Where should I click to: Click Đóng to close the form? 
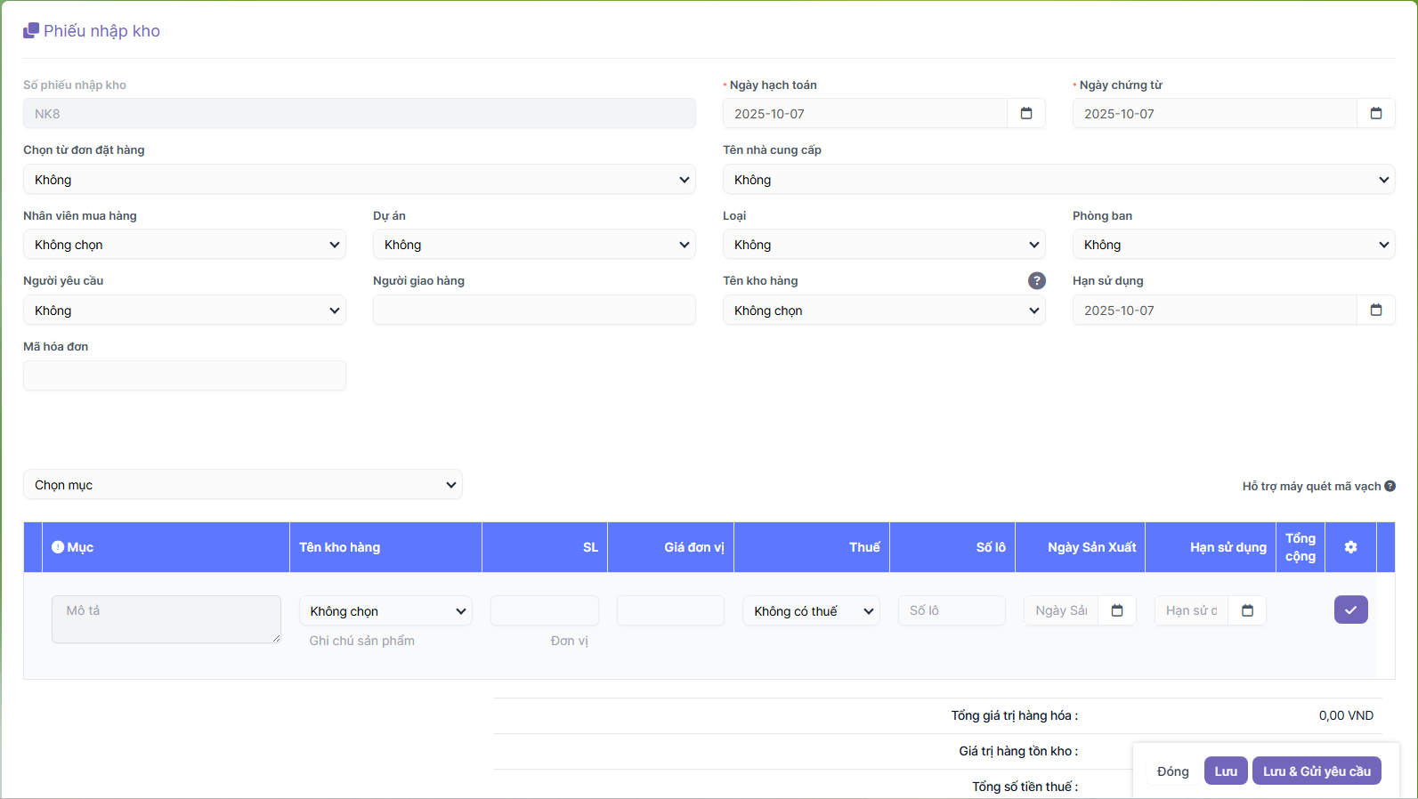[x=1172, y=771]
